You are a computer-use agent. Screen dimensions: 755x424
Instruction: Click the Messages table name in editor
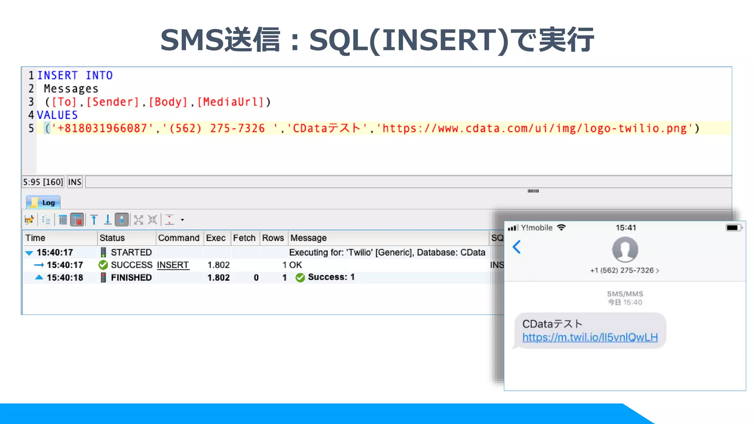point(71,89)
